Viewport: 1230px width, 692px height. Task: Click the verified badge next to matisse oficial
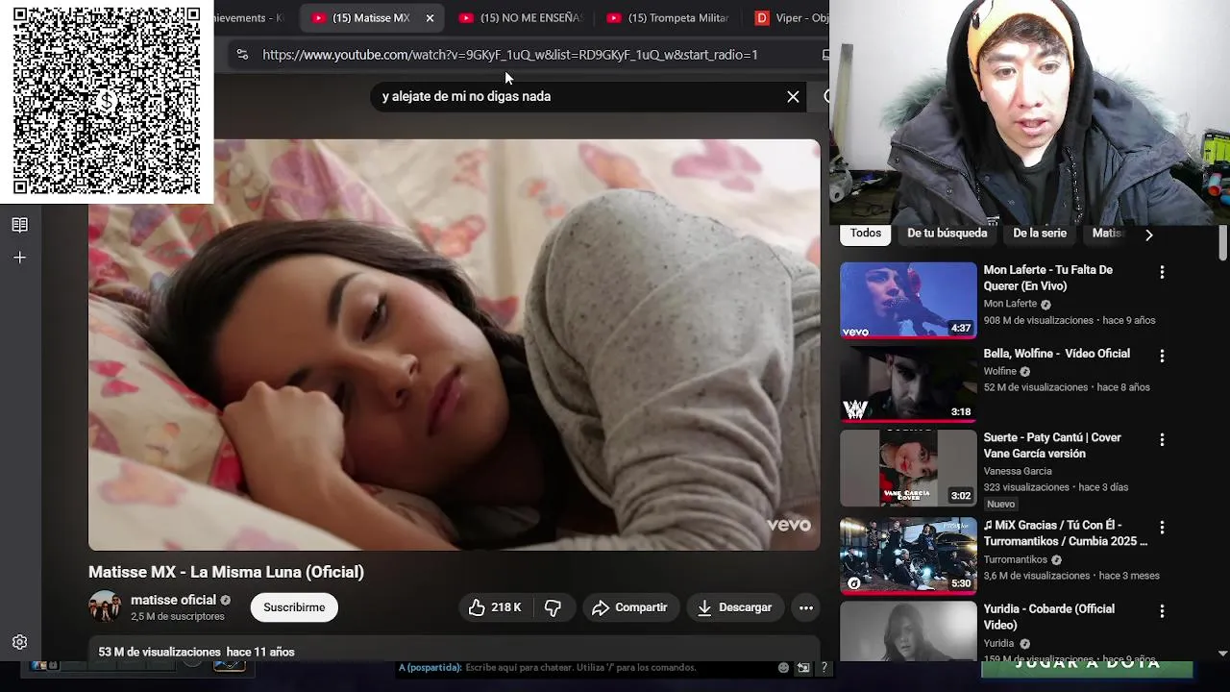[226, 601]
